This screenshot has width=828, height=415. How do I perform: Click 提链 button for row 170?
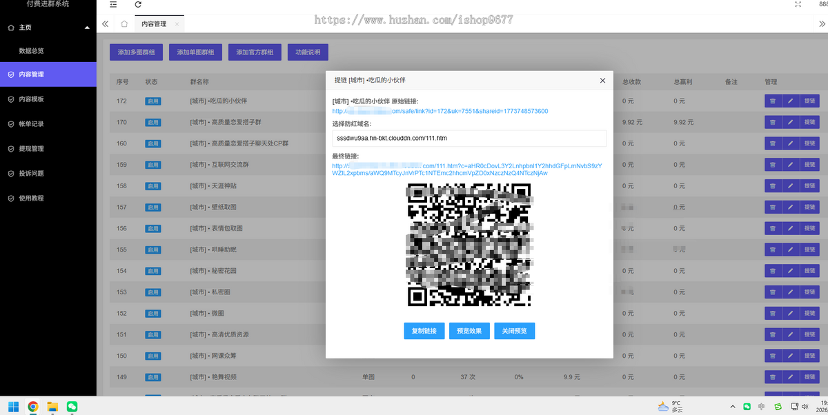point(810,122)
